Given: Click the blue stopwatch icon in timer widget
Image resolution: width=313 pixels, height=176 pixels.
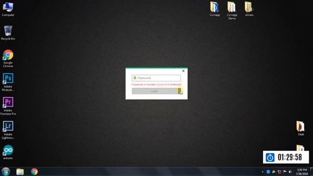Looking at the screenshot, I should pyautogui.click(x=270, y=157).
